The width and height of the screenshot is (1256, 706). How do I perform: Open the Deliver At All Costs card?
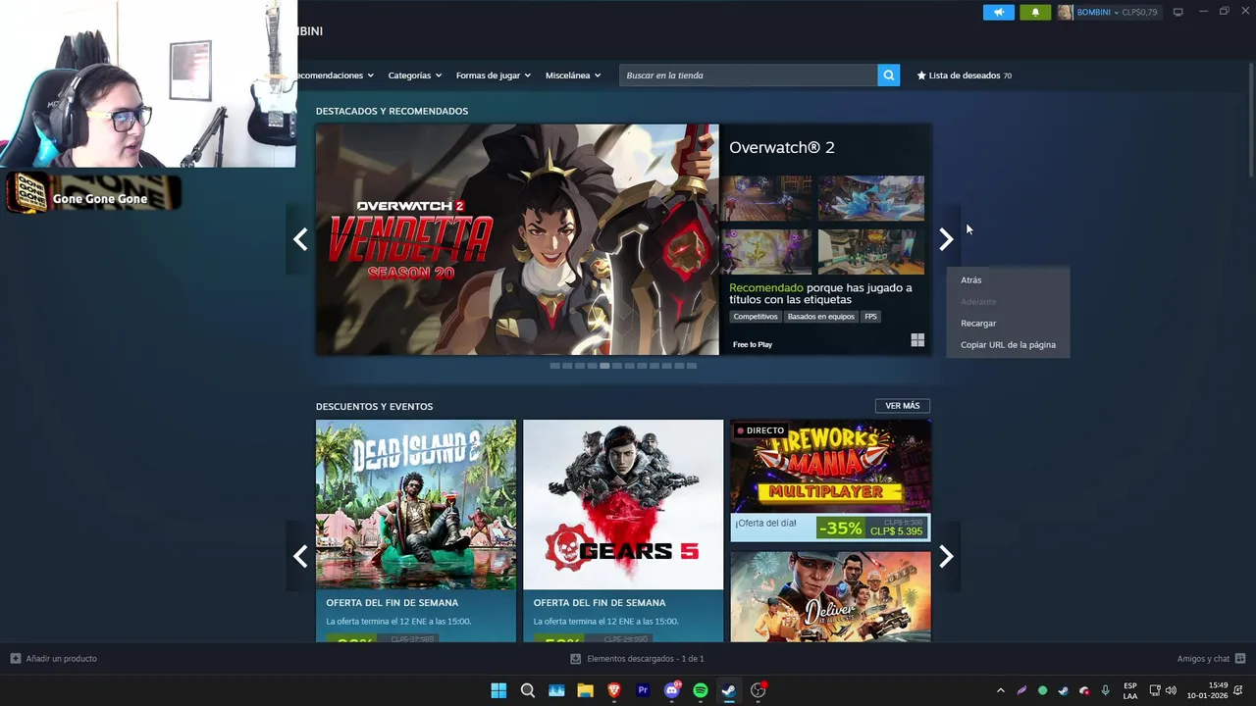point(830,596)
